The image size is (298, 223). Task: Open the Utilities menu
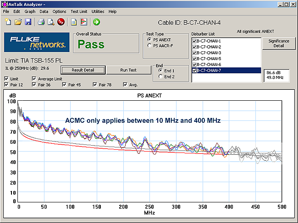click(x=98, y=11)
